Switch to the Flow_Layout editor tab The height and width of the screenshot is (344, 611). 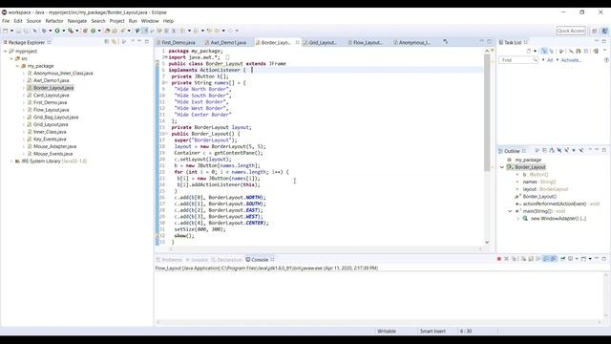click(367, 42)
